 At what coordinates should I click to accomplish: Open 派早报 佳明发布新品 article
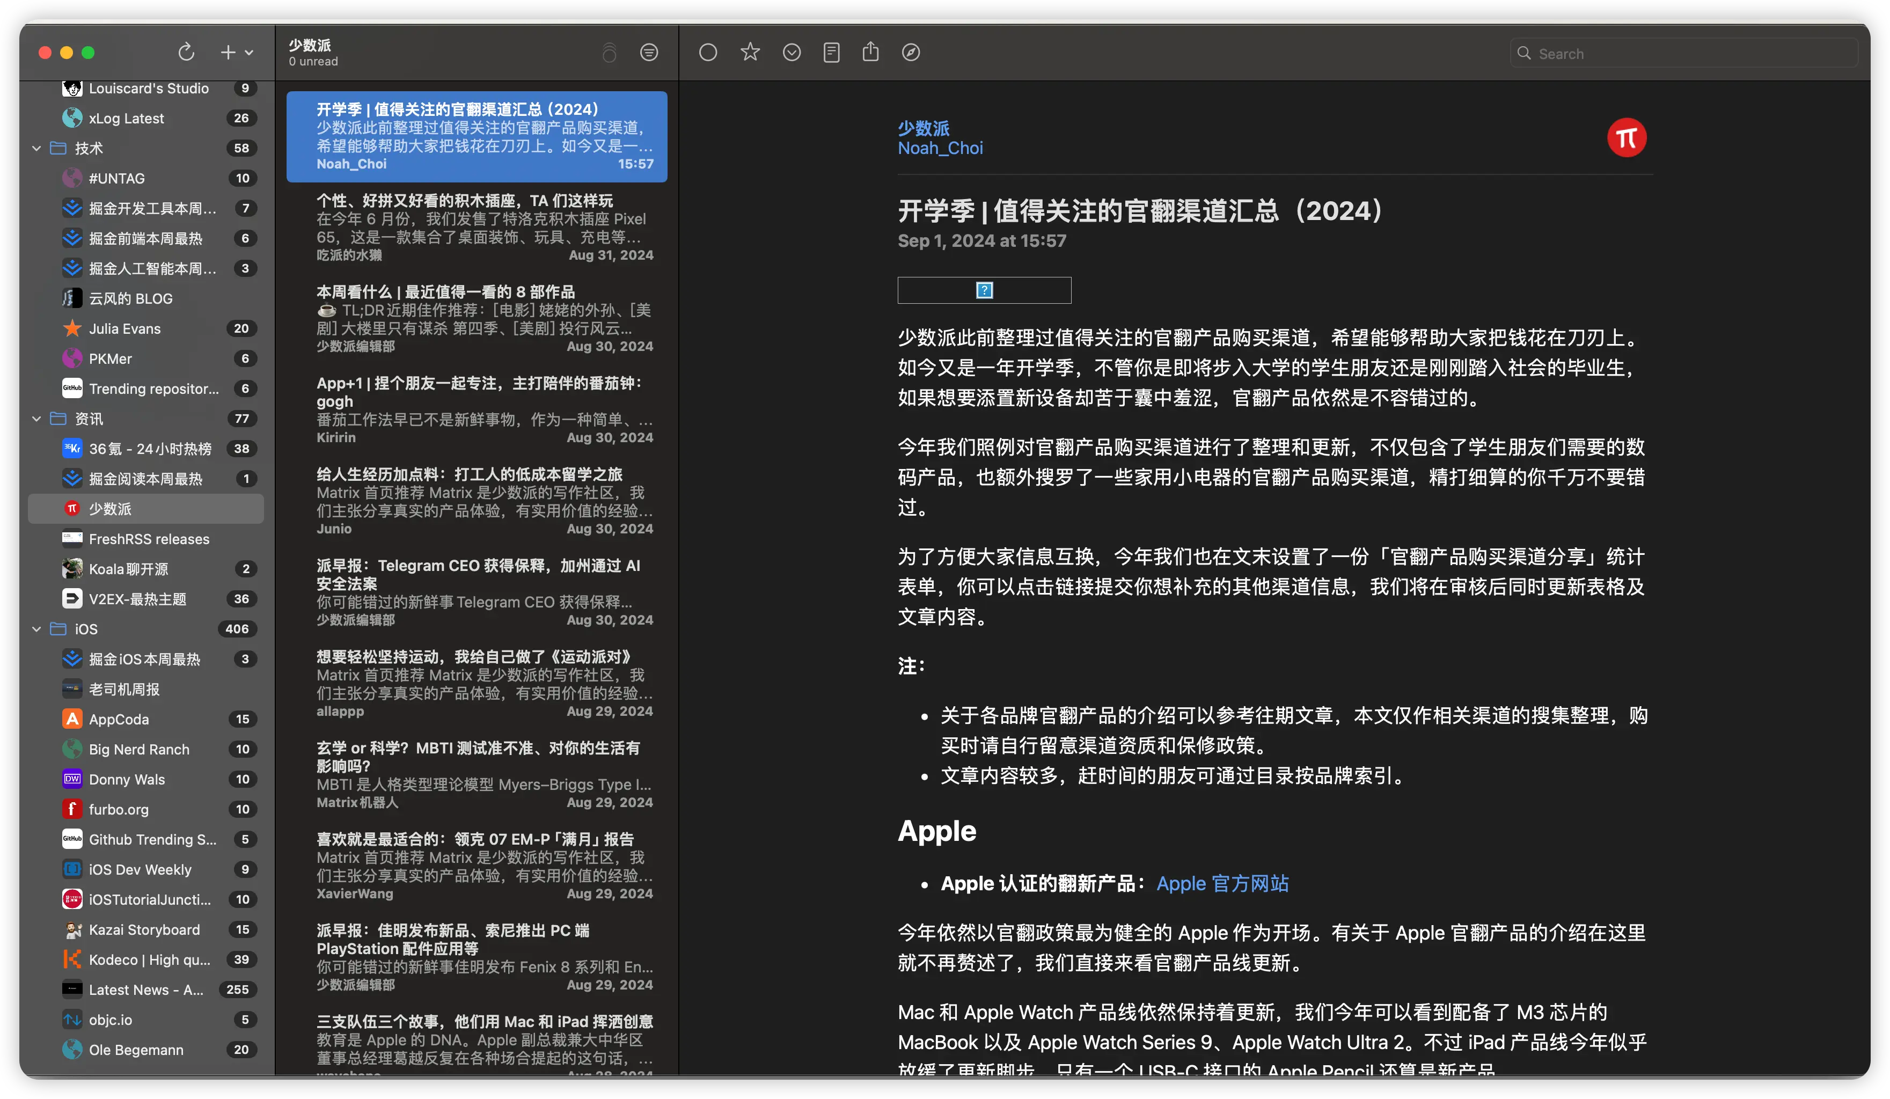pos(477,957)
